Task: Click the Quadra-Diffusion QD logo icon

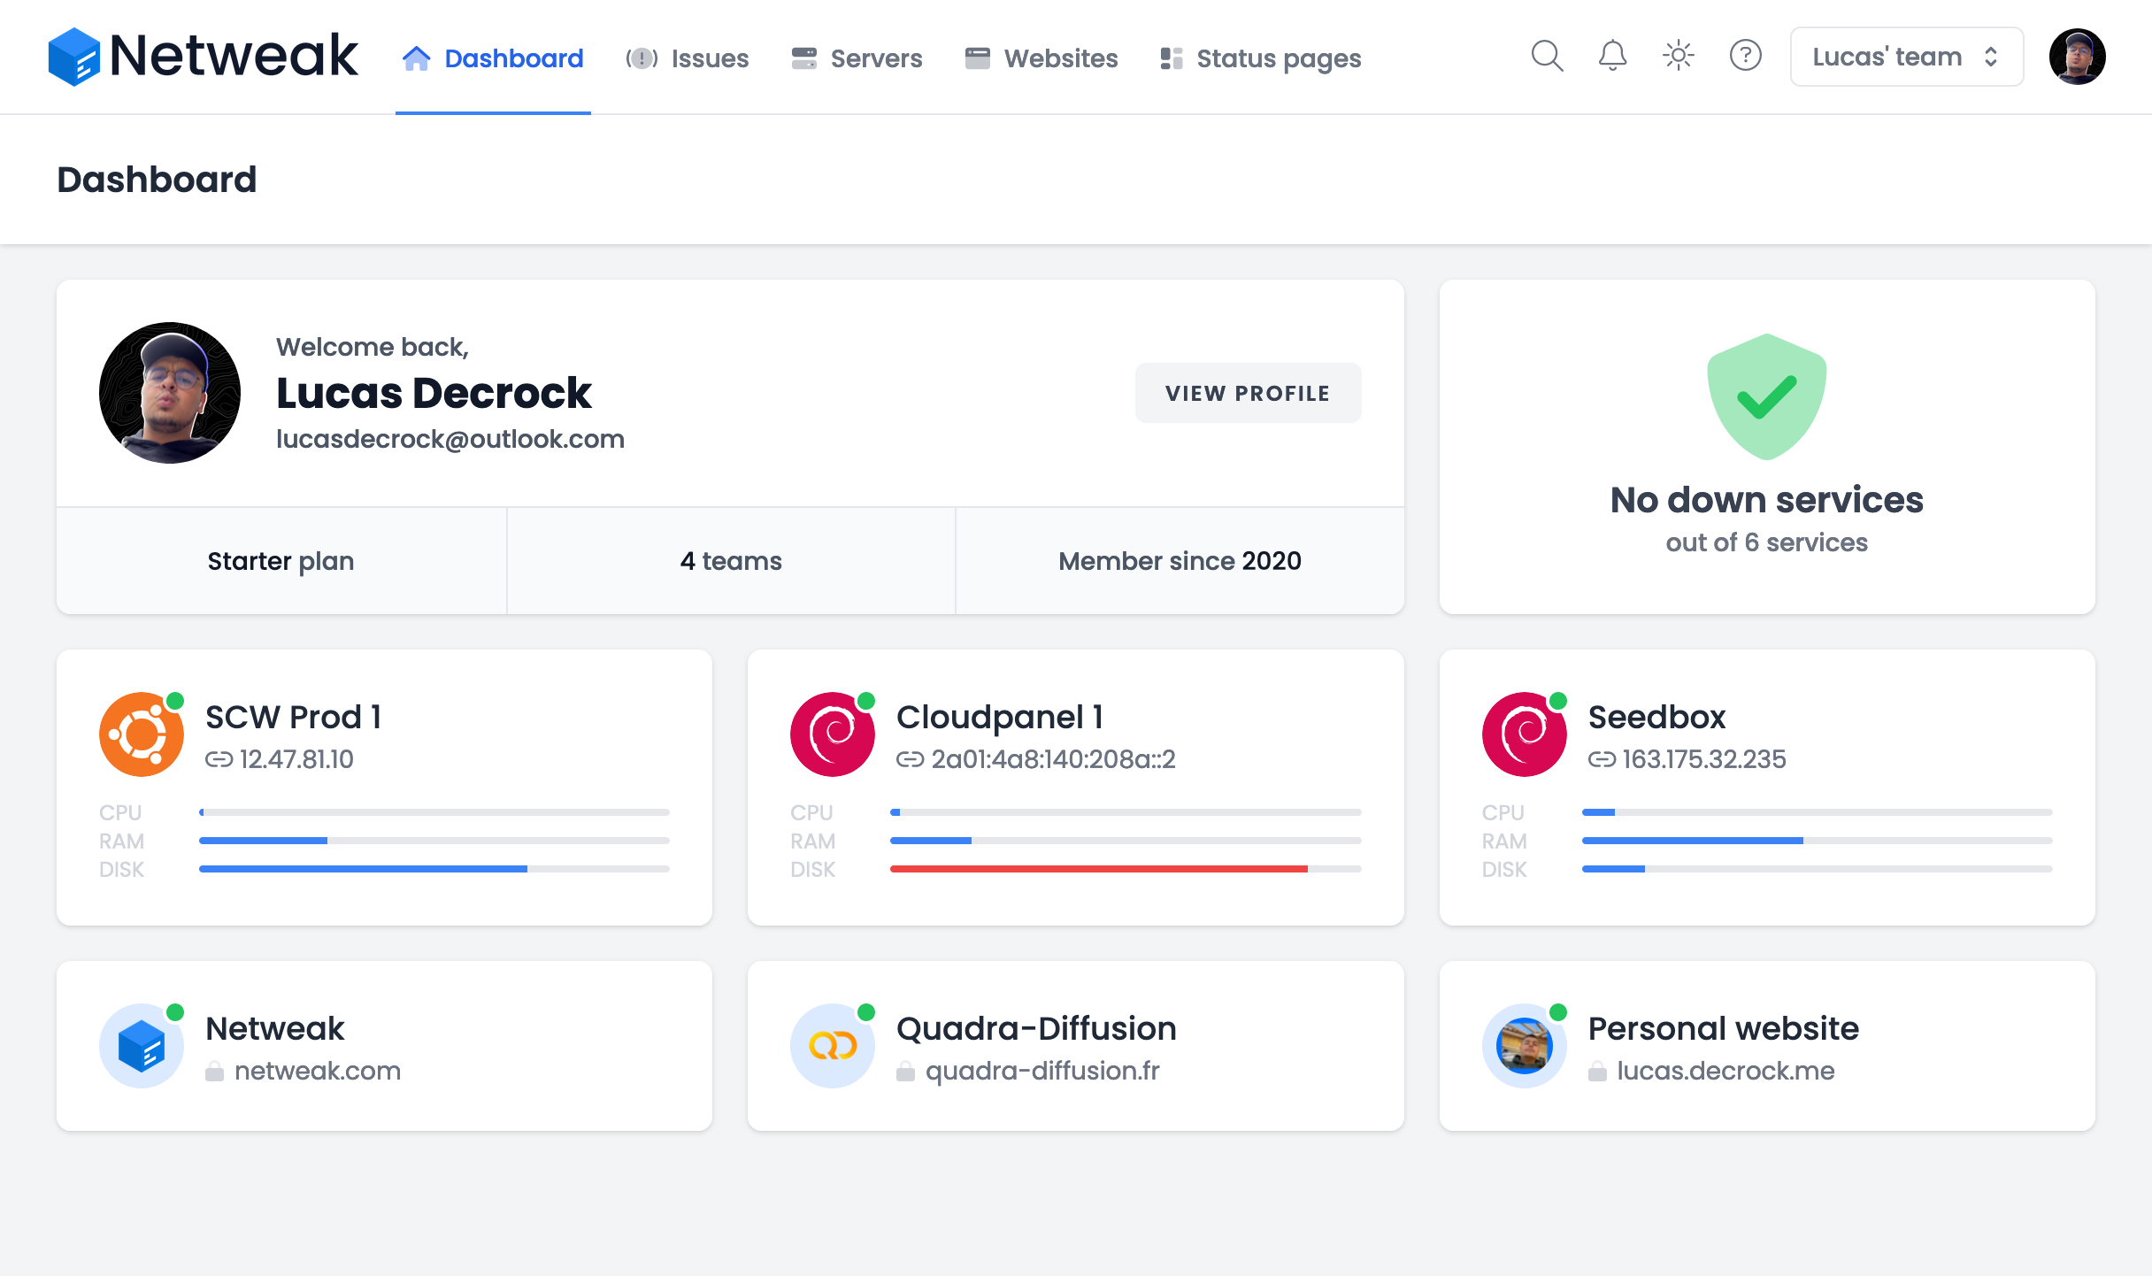Action: pyautogui.click(x=831, y=1044)
